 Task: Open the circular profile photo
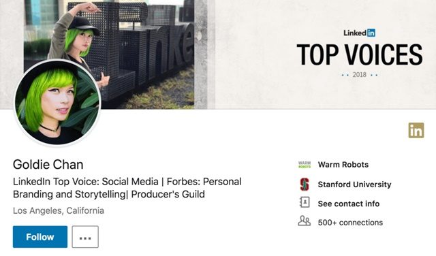(x=57, y=102)
